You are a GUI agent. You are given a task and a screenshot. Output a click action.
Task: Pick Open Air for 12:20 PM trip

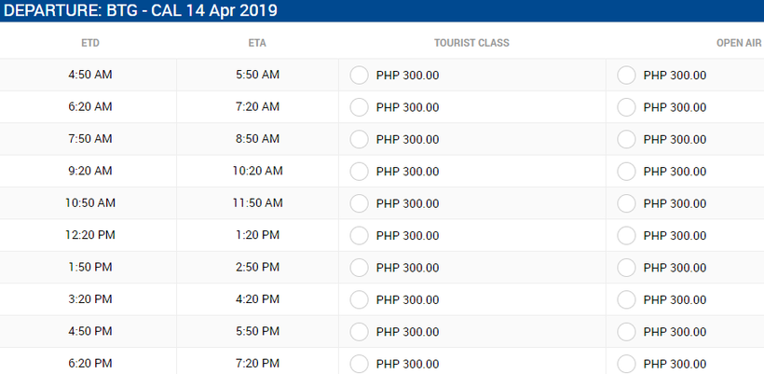(x=626, y=236)
